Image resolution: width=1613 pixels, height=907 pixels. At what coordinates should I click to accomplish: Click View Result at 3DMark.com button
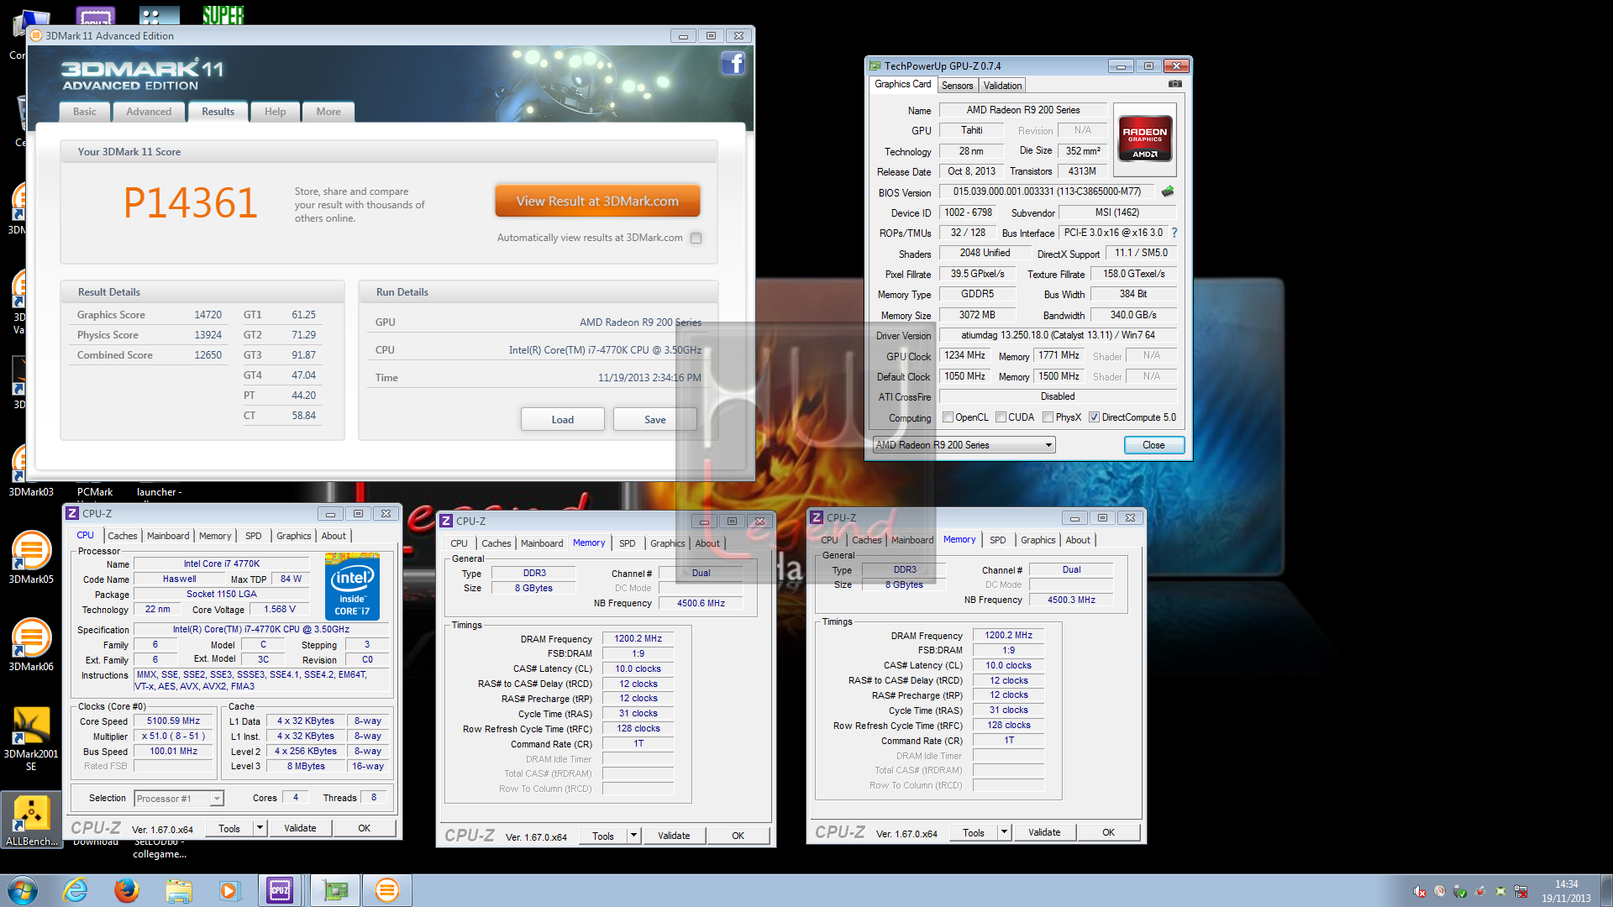[x=597, y=202]
